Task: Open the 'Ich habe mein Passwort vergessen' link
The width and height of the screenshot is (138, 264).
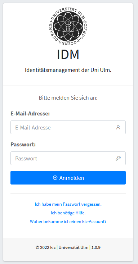Action: pos(68,204)
